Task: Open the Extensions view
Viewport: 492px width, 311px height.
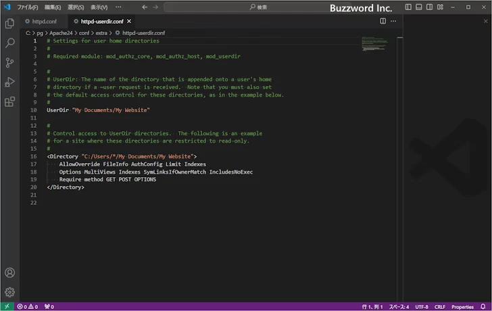Action: 9,102
